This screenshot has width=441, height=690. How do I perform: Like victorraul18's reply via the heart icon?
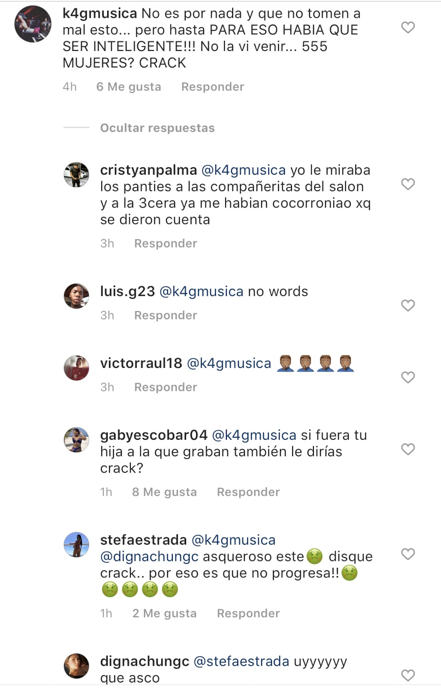pos(407,377)
